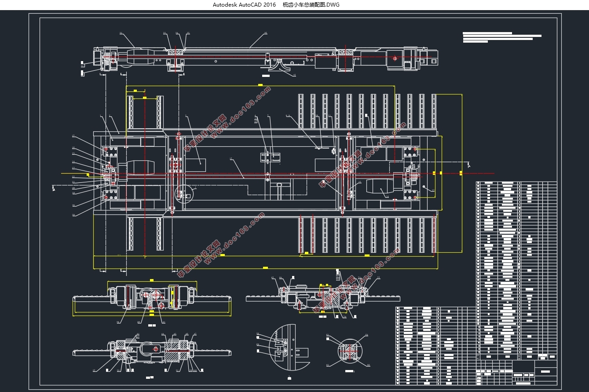589x392 pixels.
Task: Select the round crosshair detail view
Action: click(349, 352)
